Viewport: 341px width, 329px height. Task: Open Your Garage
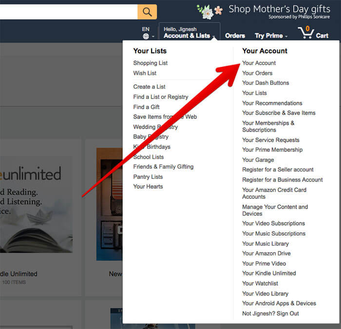(258, 160)
